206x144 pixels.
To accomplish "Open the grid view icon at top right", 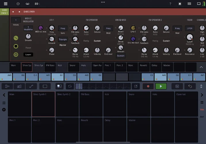I will (189, 4).
